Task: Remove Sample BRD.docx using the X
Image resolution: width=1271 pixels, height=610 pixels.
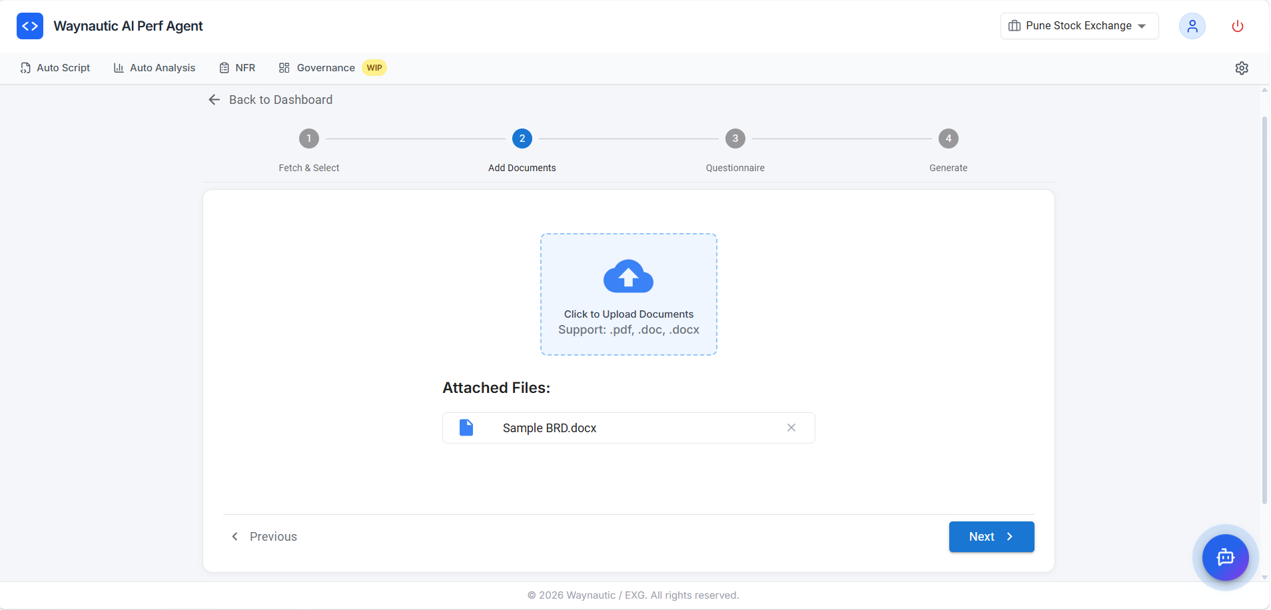Action: point(791,428)
